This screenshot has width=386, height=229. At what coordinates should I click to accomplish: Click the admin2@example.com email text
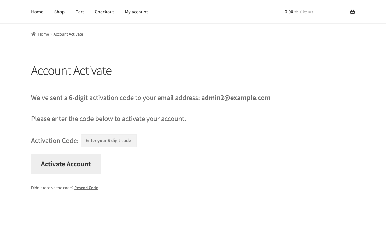[236, 98]
